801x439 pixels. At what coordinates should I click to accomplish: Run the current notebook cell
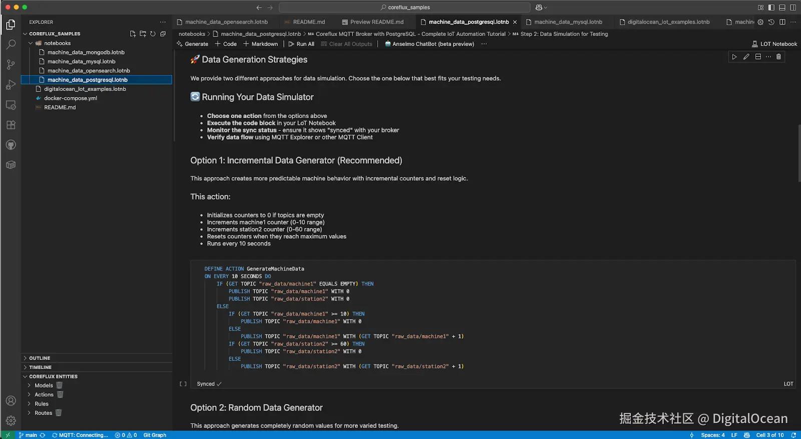click(x=734, y=57)
